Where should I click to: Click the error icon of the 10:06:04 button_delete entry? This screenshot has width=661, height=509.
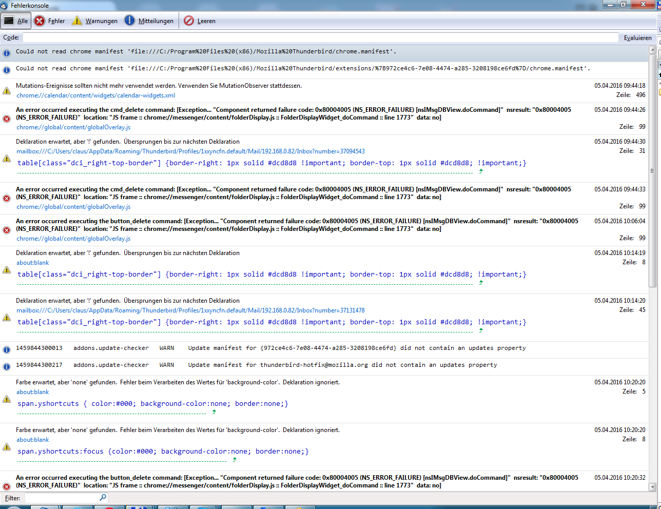(7, 230)
